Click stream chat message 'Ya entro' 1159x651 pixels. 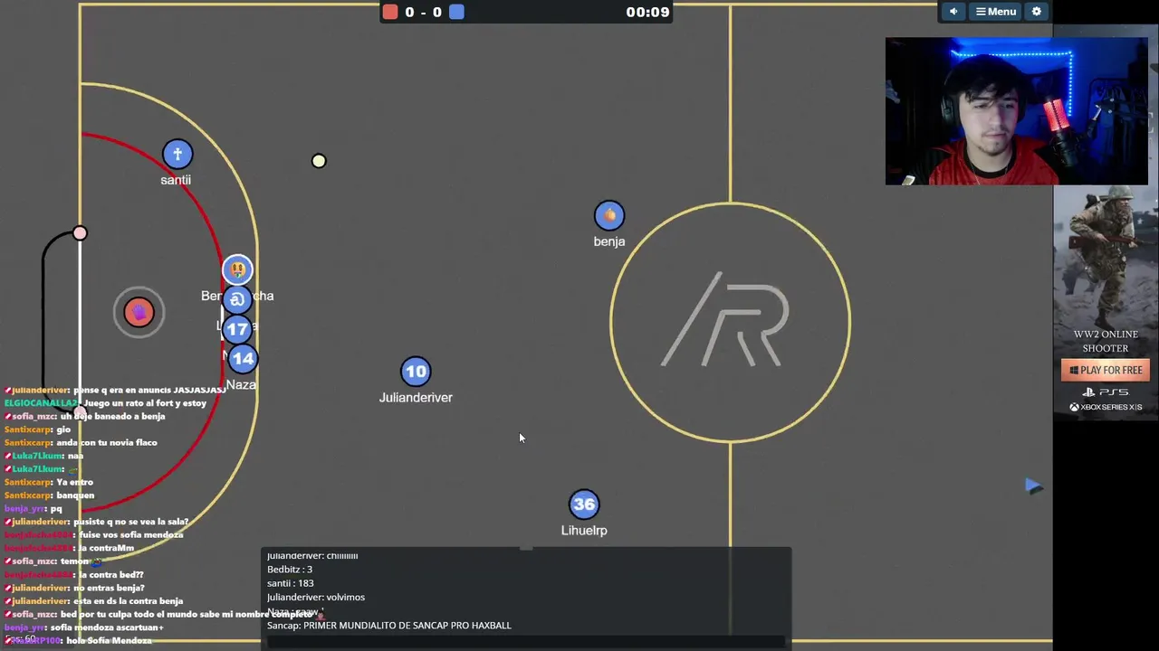click(x=74, y=482)
